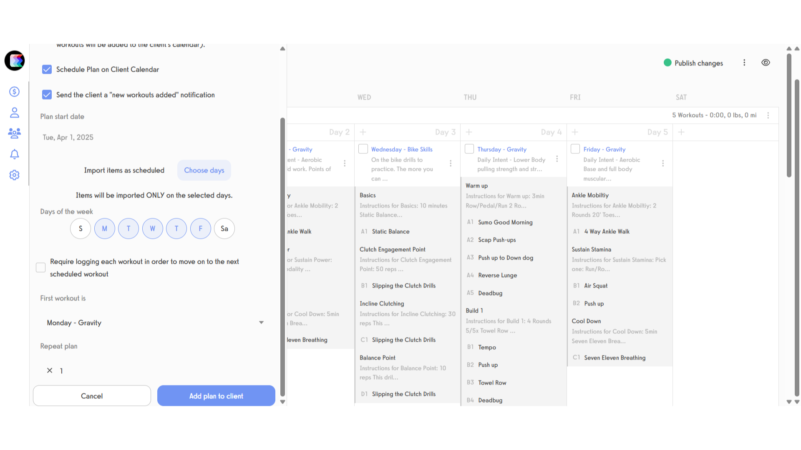Image resolution: width=801 pixels, height=450 pixels.
Task: Clear the repeat plan value with X
Action: [50, 370]
